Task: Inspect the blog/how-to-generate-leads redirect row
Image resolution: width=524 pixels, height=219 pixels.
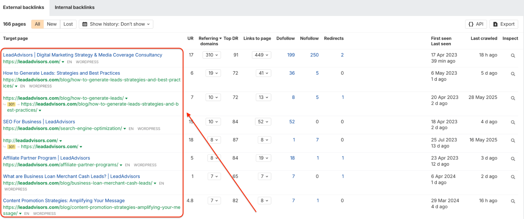Action: click(513, 98)
